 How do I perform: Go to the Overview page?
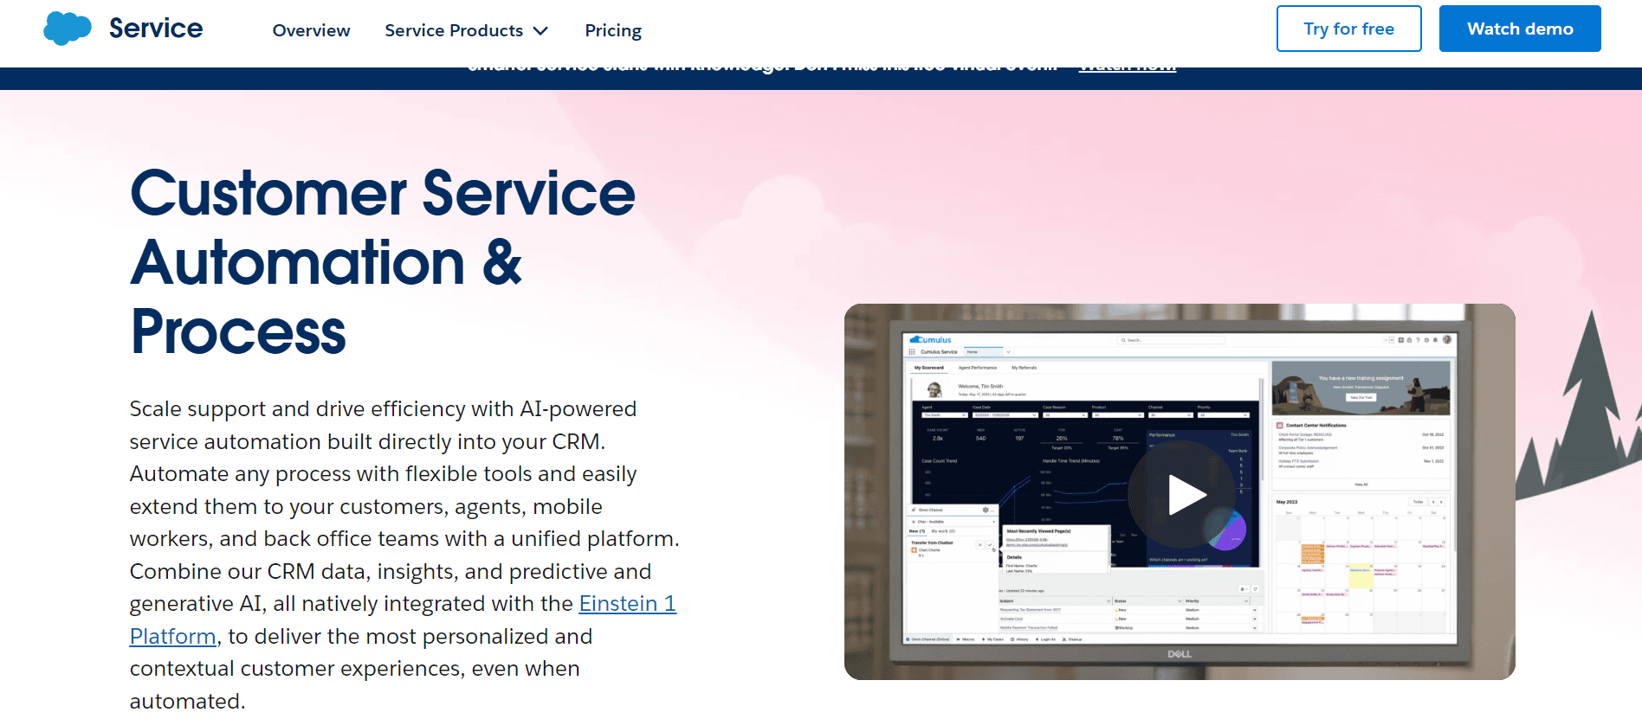311,30
